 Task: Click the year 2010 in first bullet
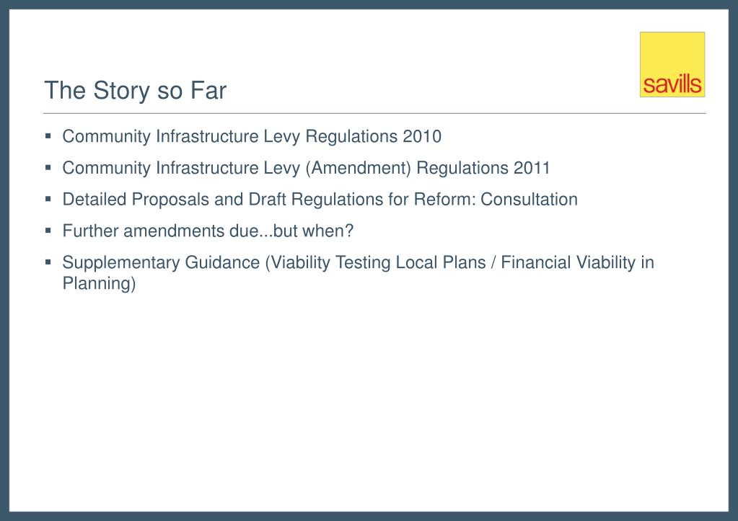pos(422,136)
